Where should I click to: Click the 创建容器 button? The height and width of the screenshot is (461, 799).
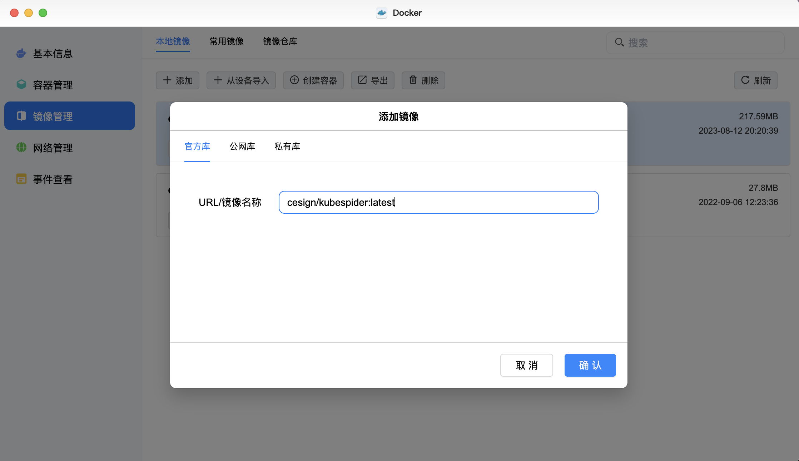(x=313, y=80)
